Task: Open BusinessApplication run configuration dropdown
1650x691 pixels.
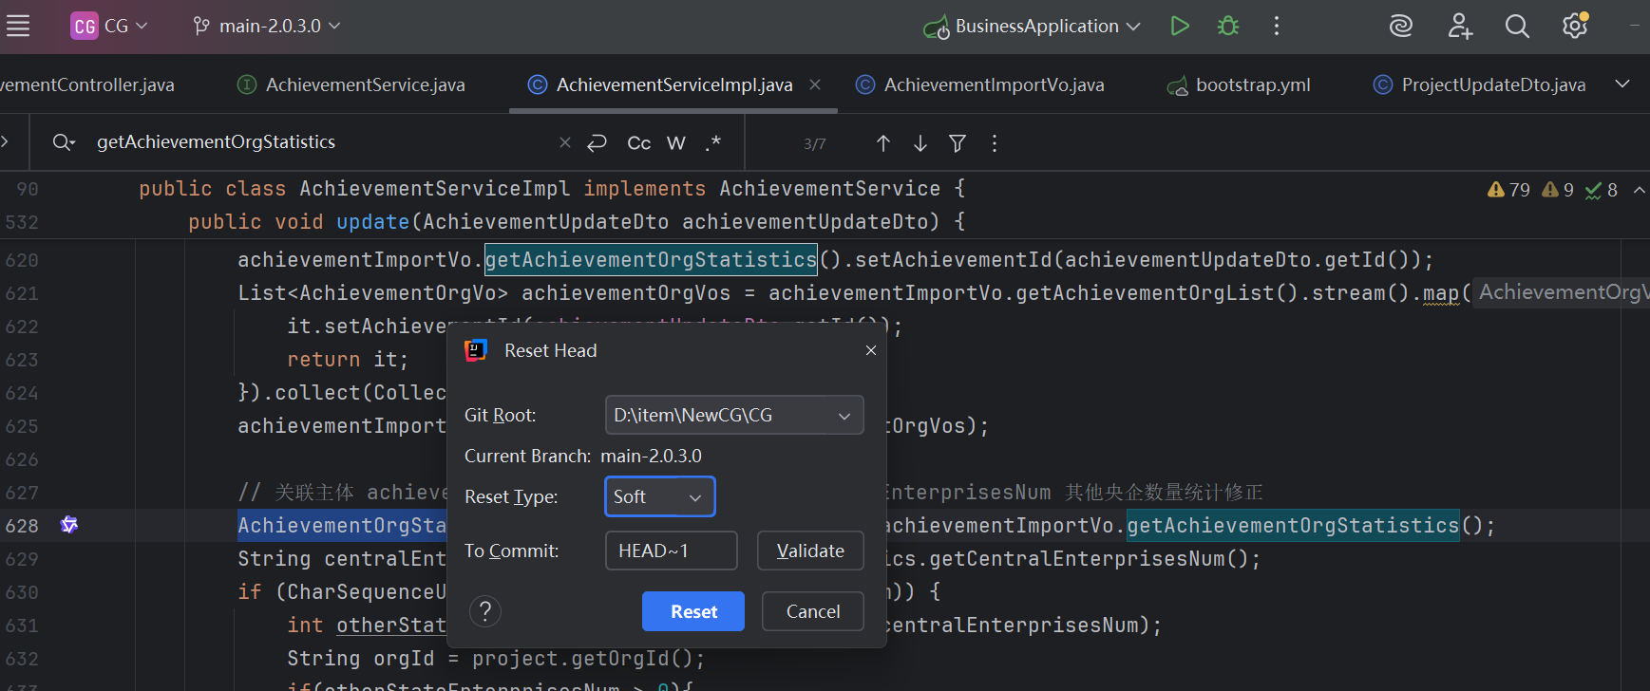Action: click(x=1032, y=27)
